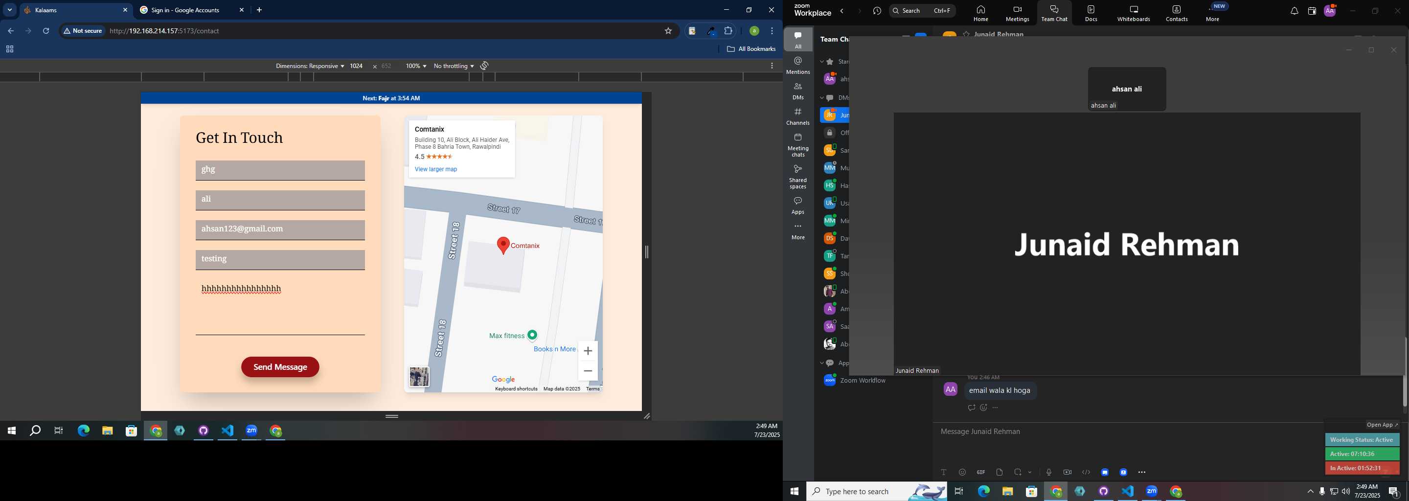Open Dimensions: Responsive dropdown in device toolbar
This screenshot has width=1409, height=501.
click(310, 66)
